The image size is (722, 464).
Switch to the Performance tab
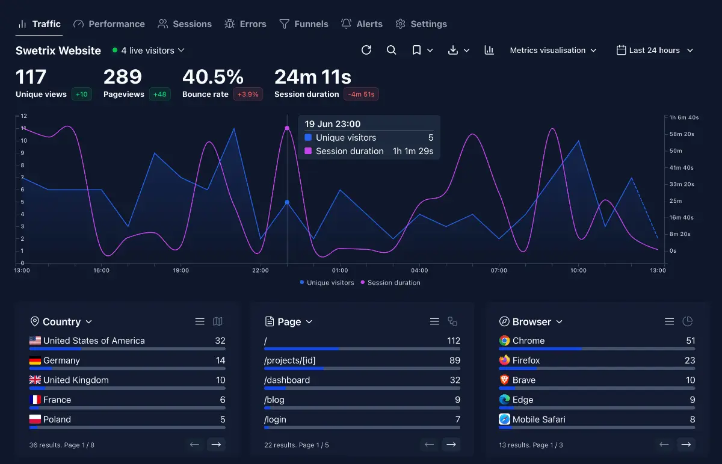pos(109,24)
